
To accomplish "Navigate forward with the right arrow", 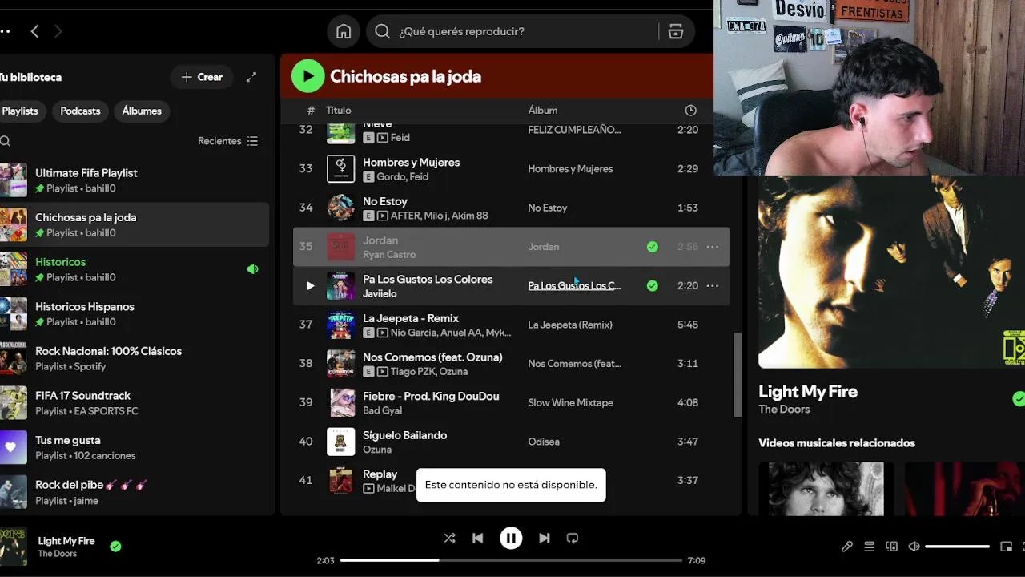I will pyautogui.click(x=58, y=31).
